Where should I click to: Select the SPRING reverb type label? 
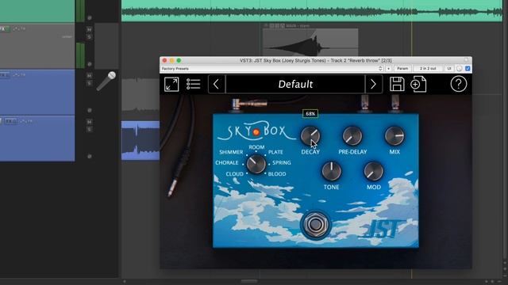click(x=281, y=162)
